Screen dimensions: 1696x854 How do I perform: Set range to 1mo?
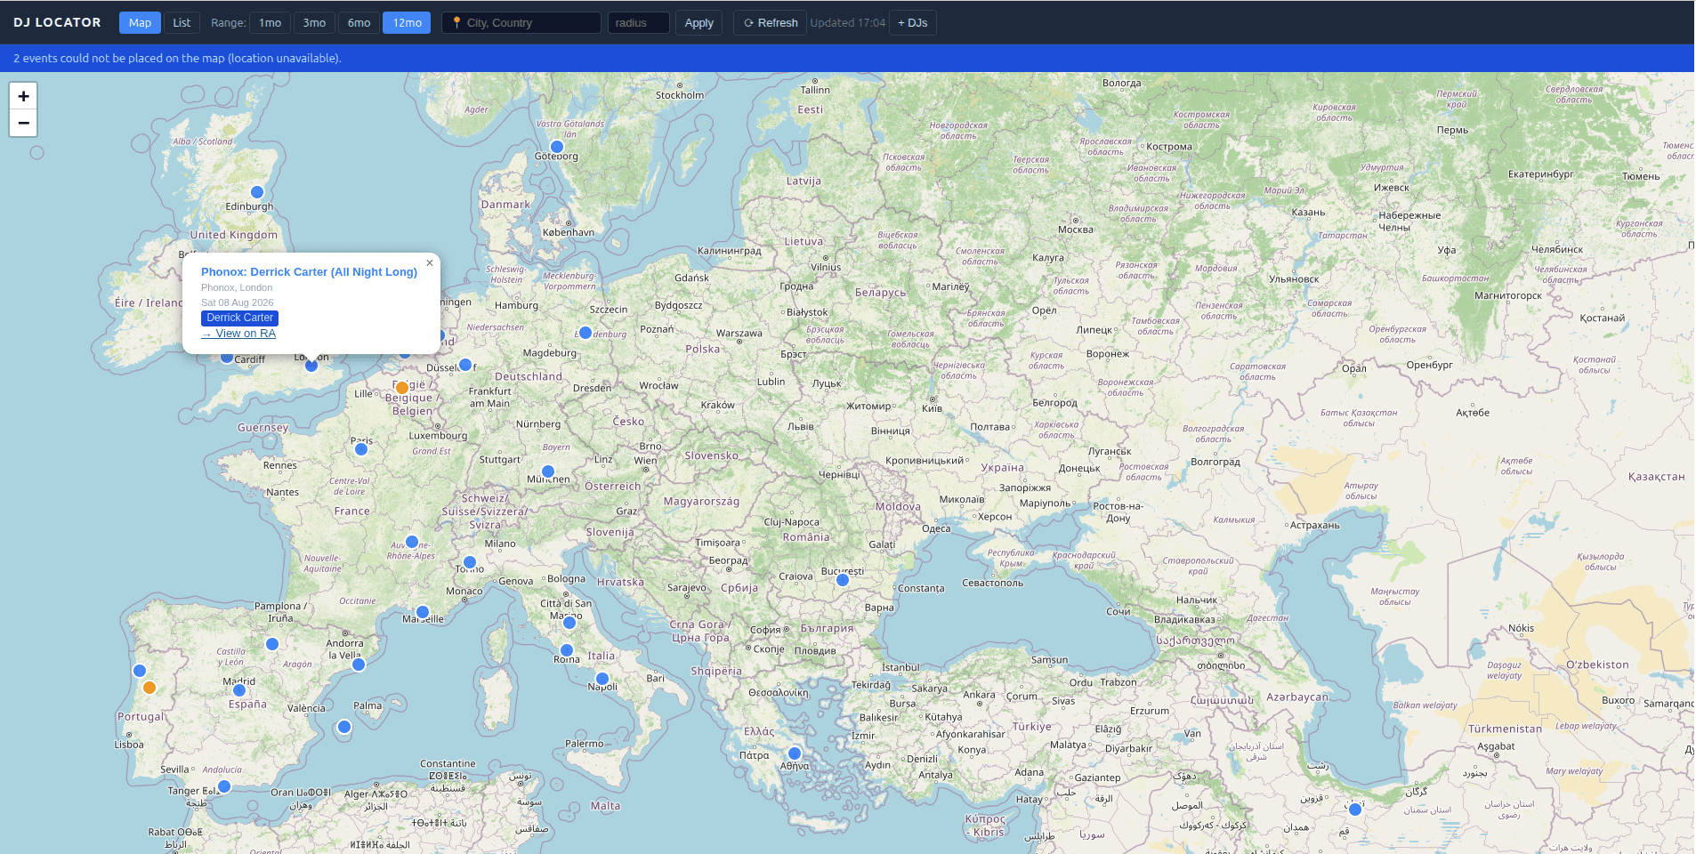coord(271,23)
